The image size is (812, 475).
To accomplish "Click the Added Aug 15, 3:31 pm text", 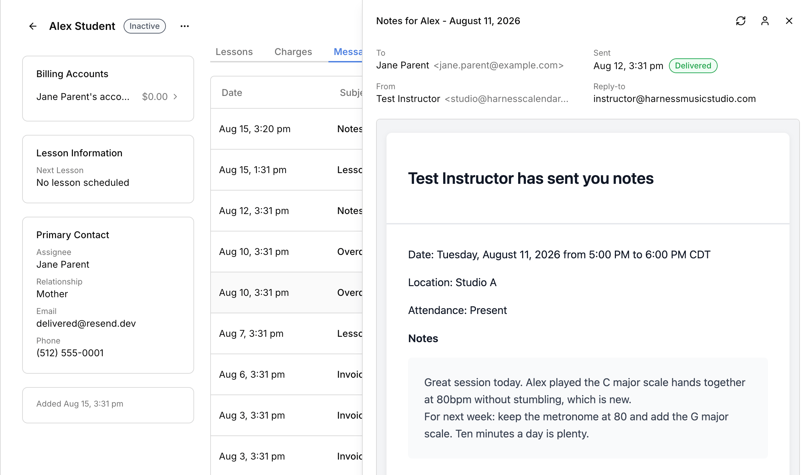I will click(x=80, y=404).
